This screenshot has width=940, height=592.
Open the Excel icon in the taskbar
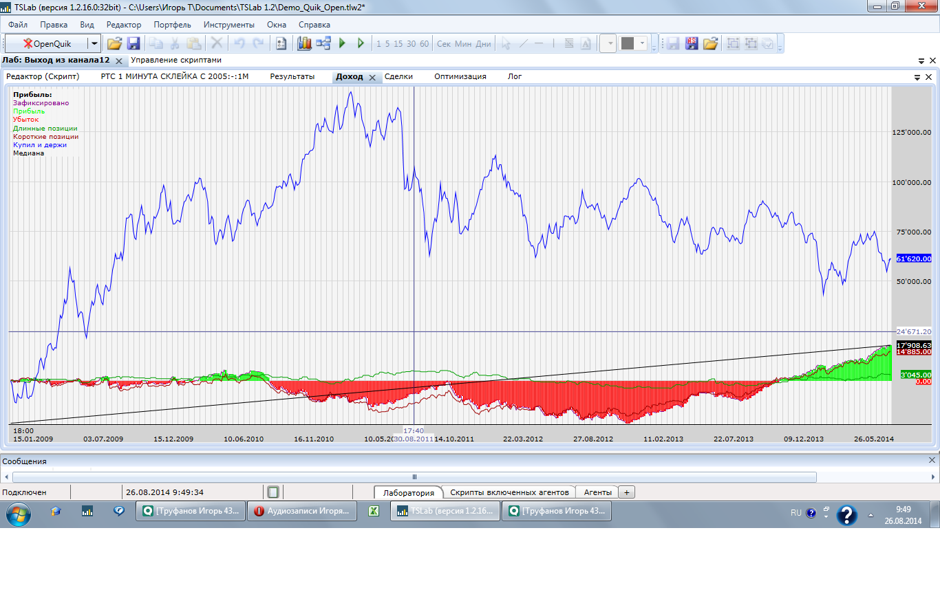pos(374,511)
